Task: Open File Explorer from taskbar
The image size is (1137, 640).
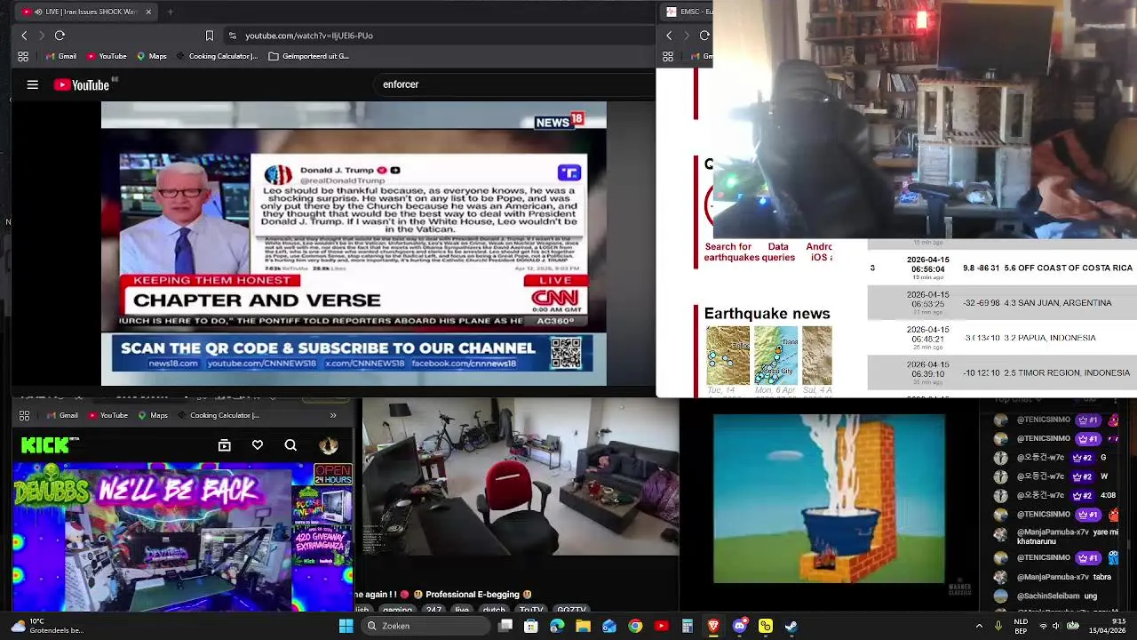Action: click(583, 626)
